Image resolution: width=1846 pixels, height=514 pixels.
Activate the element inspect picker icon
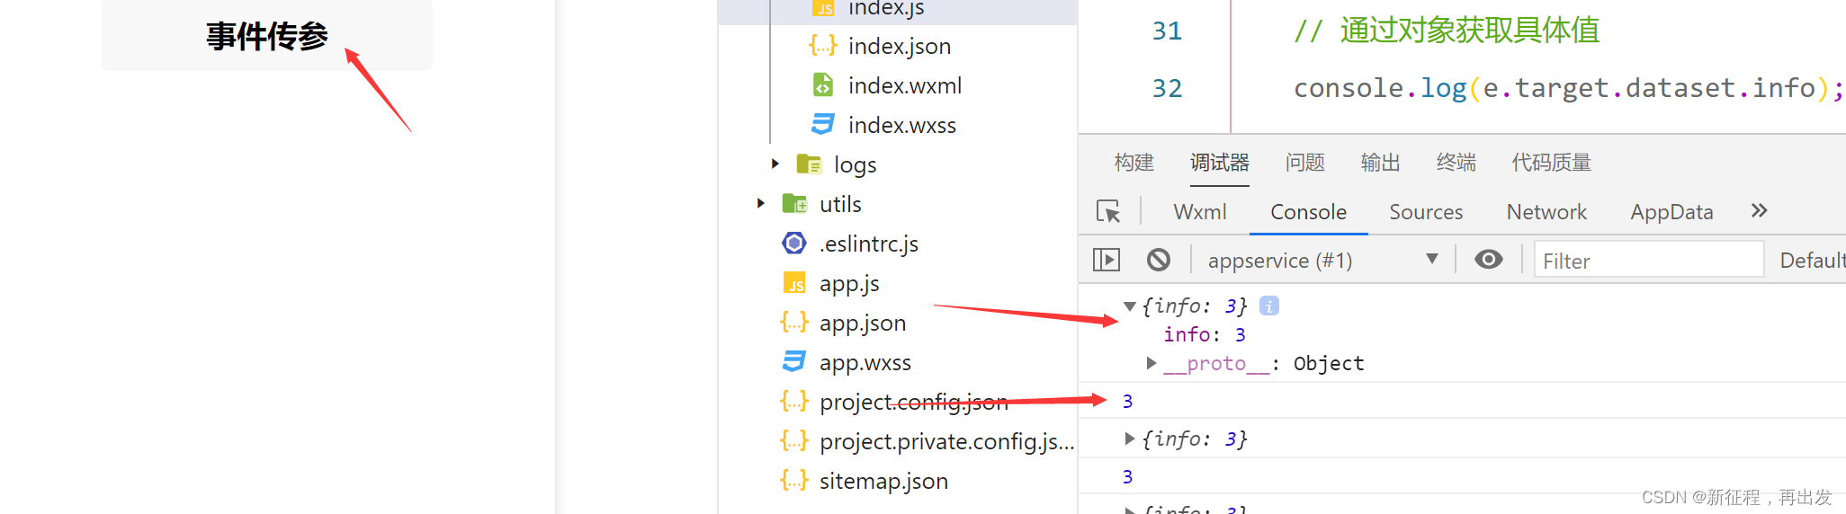1108,211
